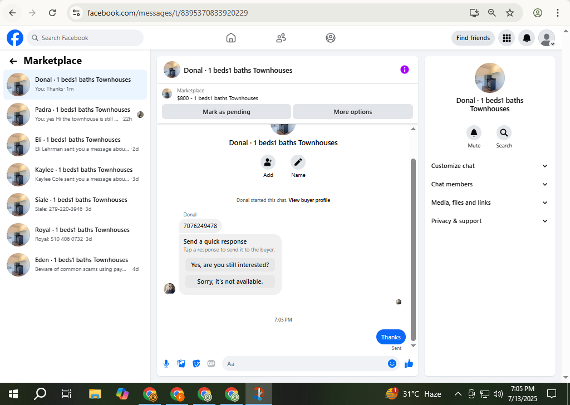This screenshot has width=570, height=405.
Task: Open the Facebook menu grid icon
Action: [x=507, y=38]
